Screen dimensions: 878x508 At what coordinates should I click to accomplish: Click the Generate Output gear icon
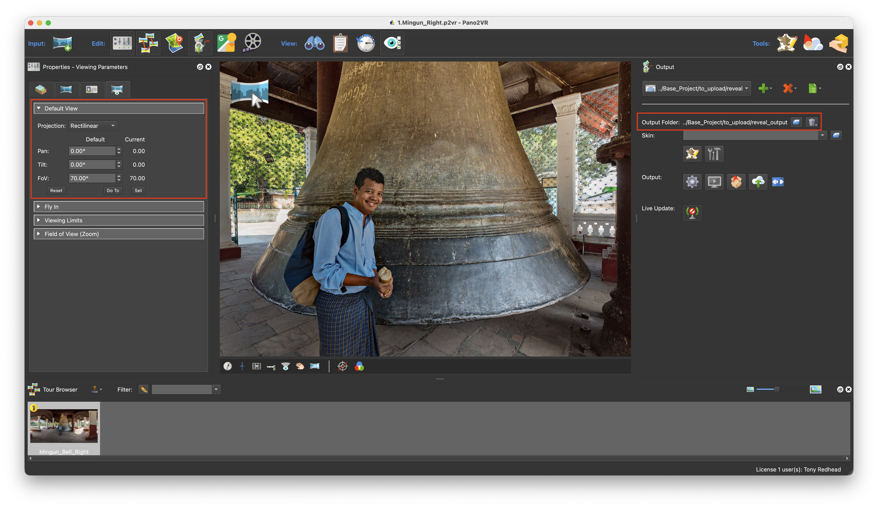coord(692,182)
